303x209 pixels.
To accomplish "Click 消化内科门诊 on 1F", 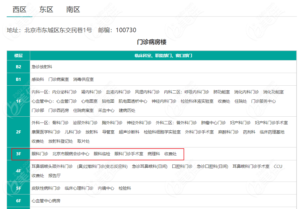I will [247, 92].
